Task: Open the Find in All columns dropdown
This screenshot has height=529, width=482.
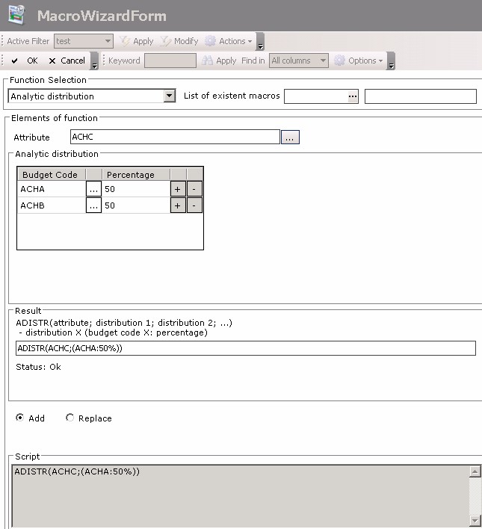Action: point(323,61)
